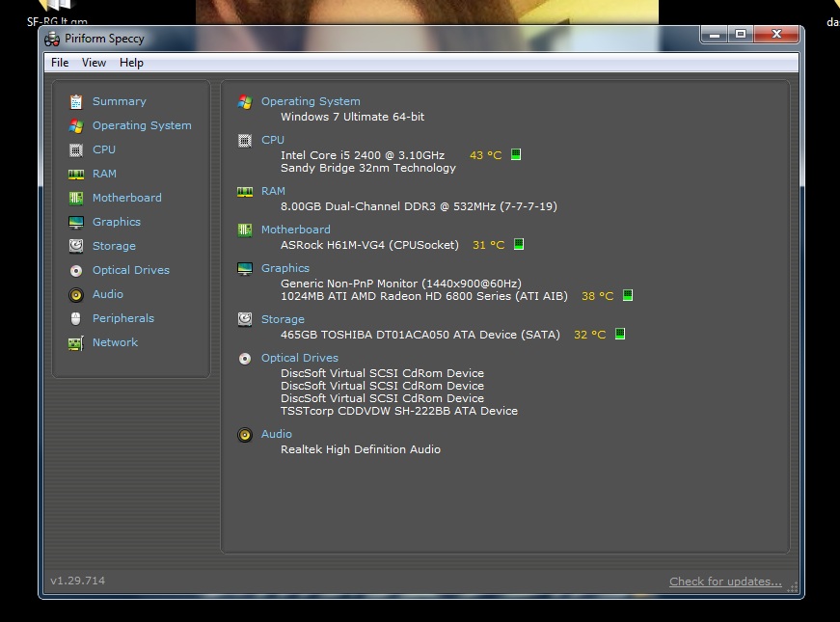Open the RAM icon in sidebar
Viewport: 840px width, 622px height.
pyautogui.click(x=76, y=175)
